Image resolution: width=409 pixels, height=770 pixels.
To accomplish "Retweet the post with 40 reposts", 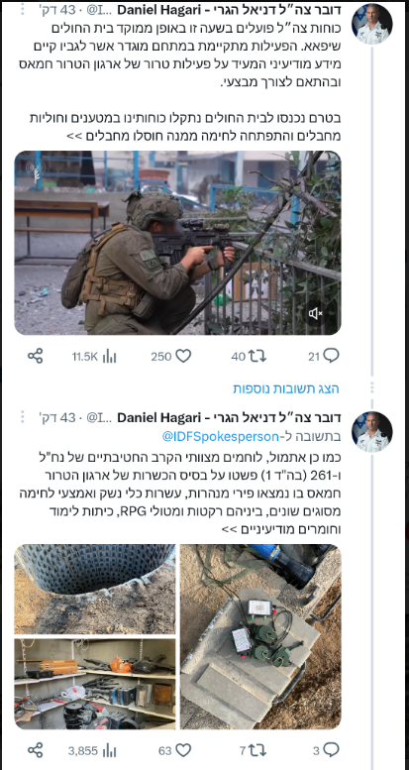I will [249, 356].
